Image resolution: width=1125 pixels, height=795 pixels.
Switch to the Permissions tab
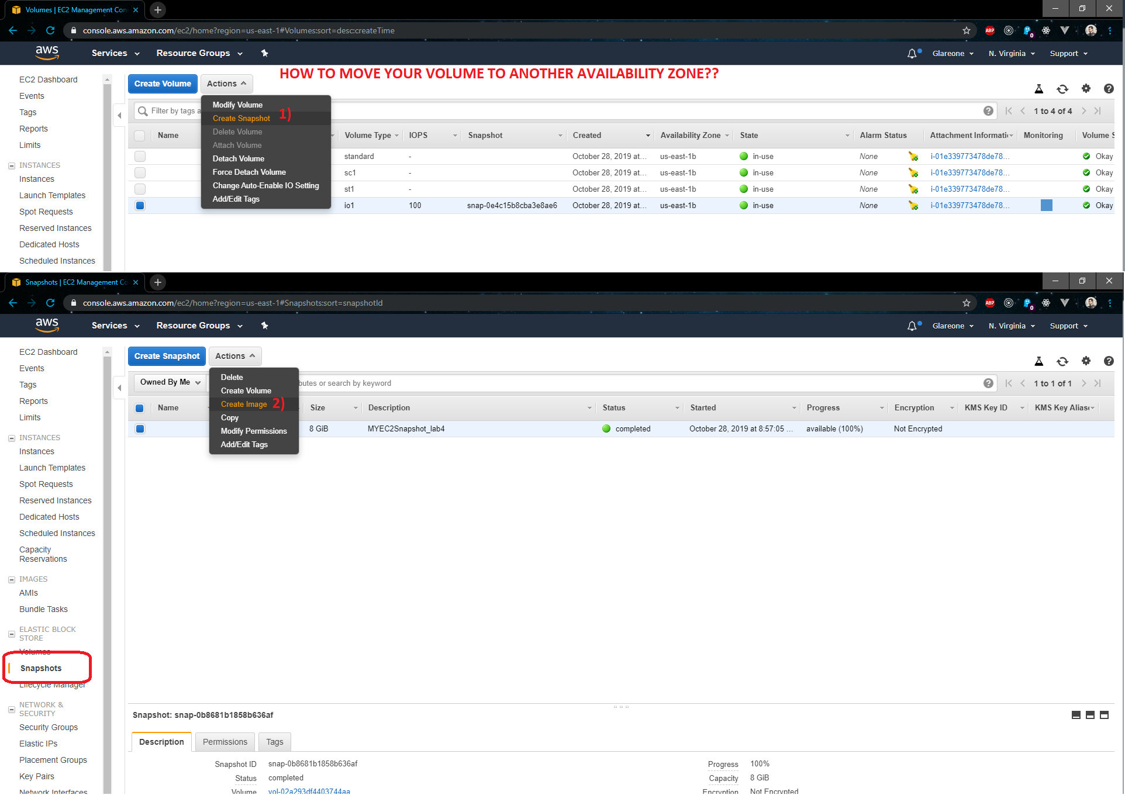tap(225, 742)
